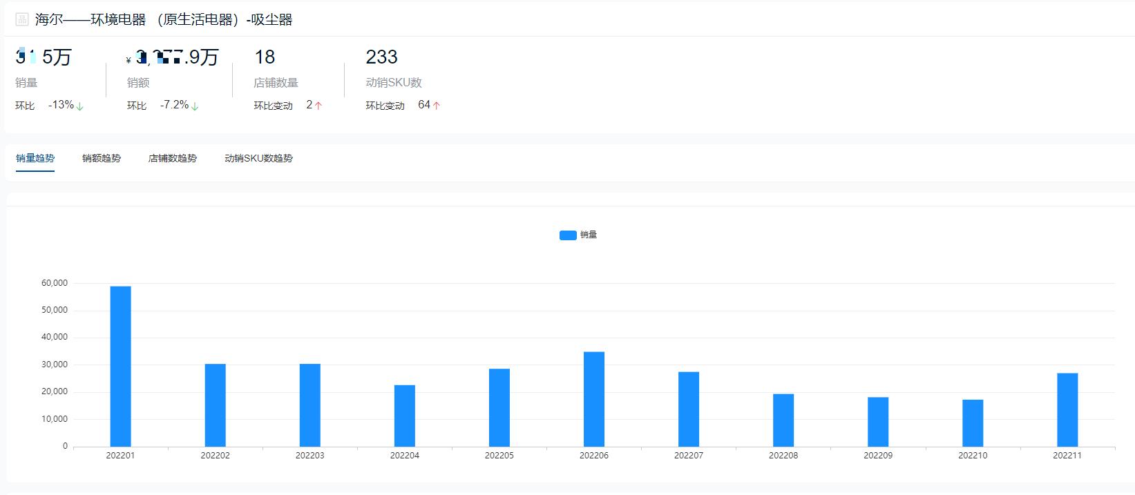Click the 202206 x-axis label
Screen dimensions: 1135x495
click(594, 456)
